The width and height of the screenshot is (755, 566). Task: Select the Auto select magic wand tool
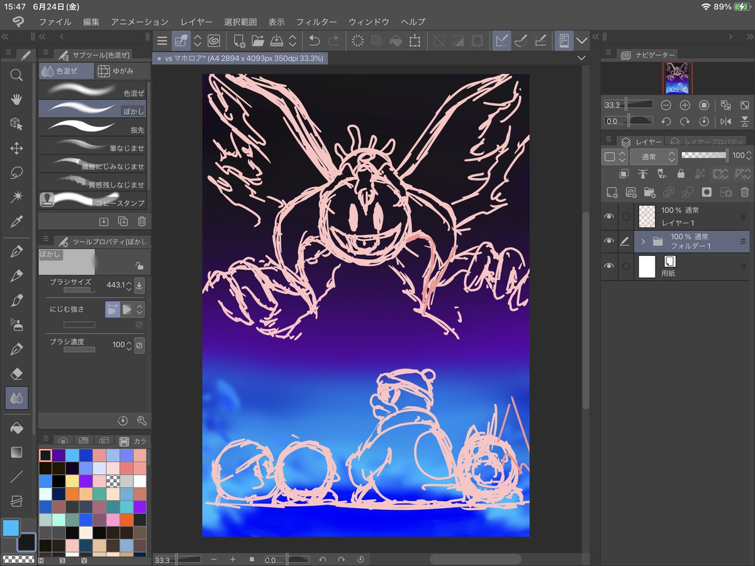16,197
